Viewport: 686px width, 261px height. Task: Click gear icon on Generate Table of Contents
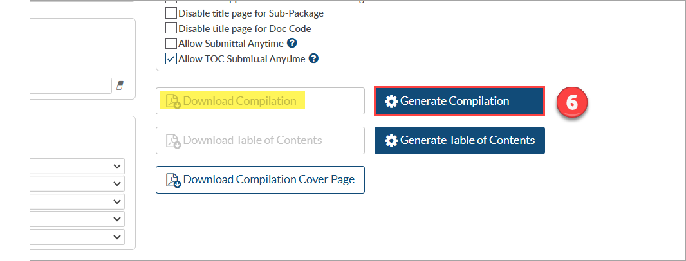coord(391,140)
